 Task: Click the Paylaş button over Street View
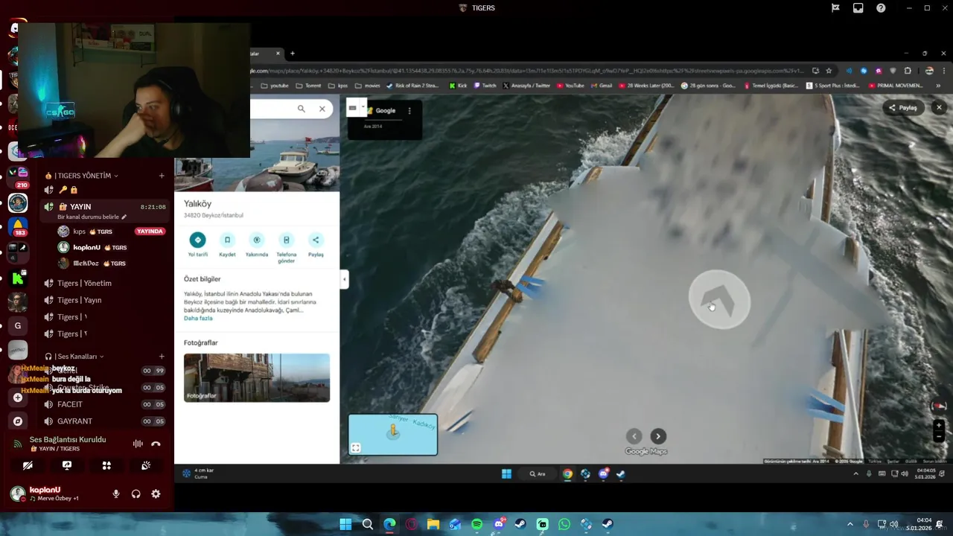tap(903, 107)
